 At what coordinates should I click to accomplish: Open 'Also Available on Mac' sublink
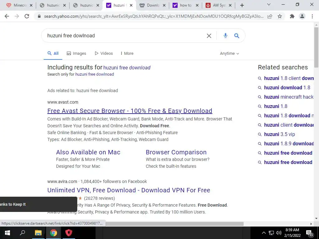[x=88, y=152]
